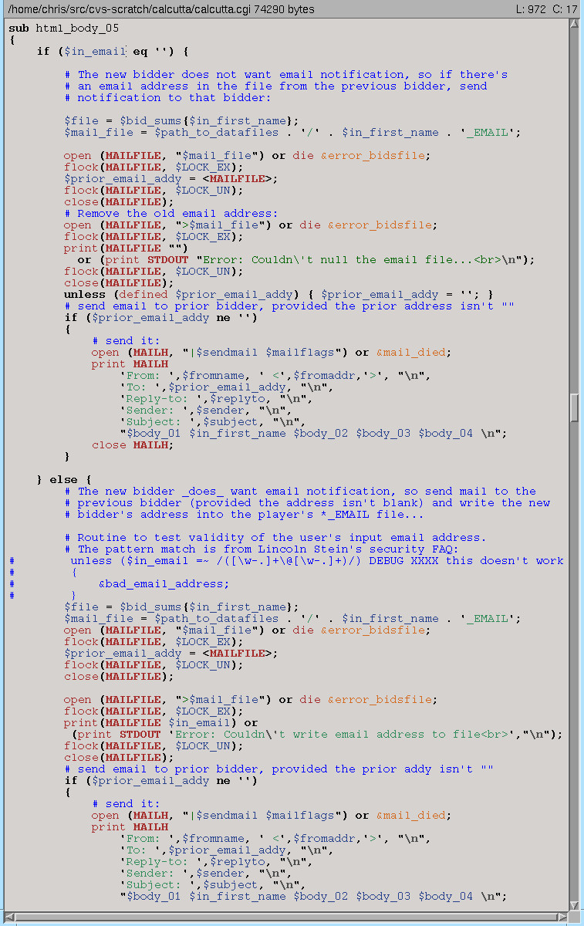Click the 'L: 972 C: 17' position indicator

(547, 8)
